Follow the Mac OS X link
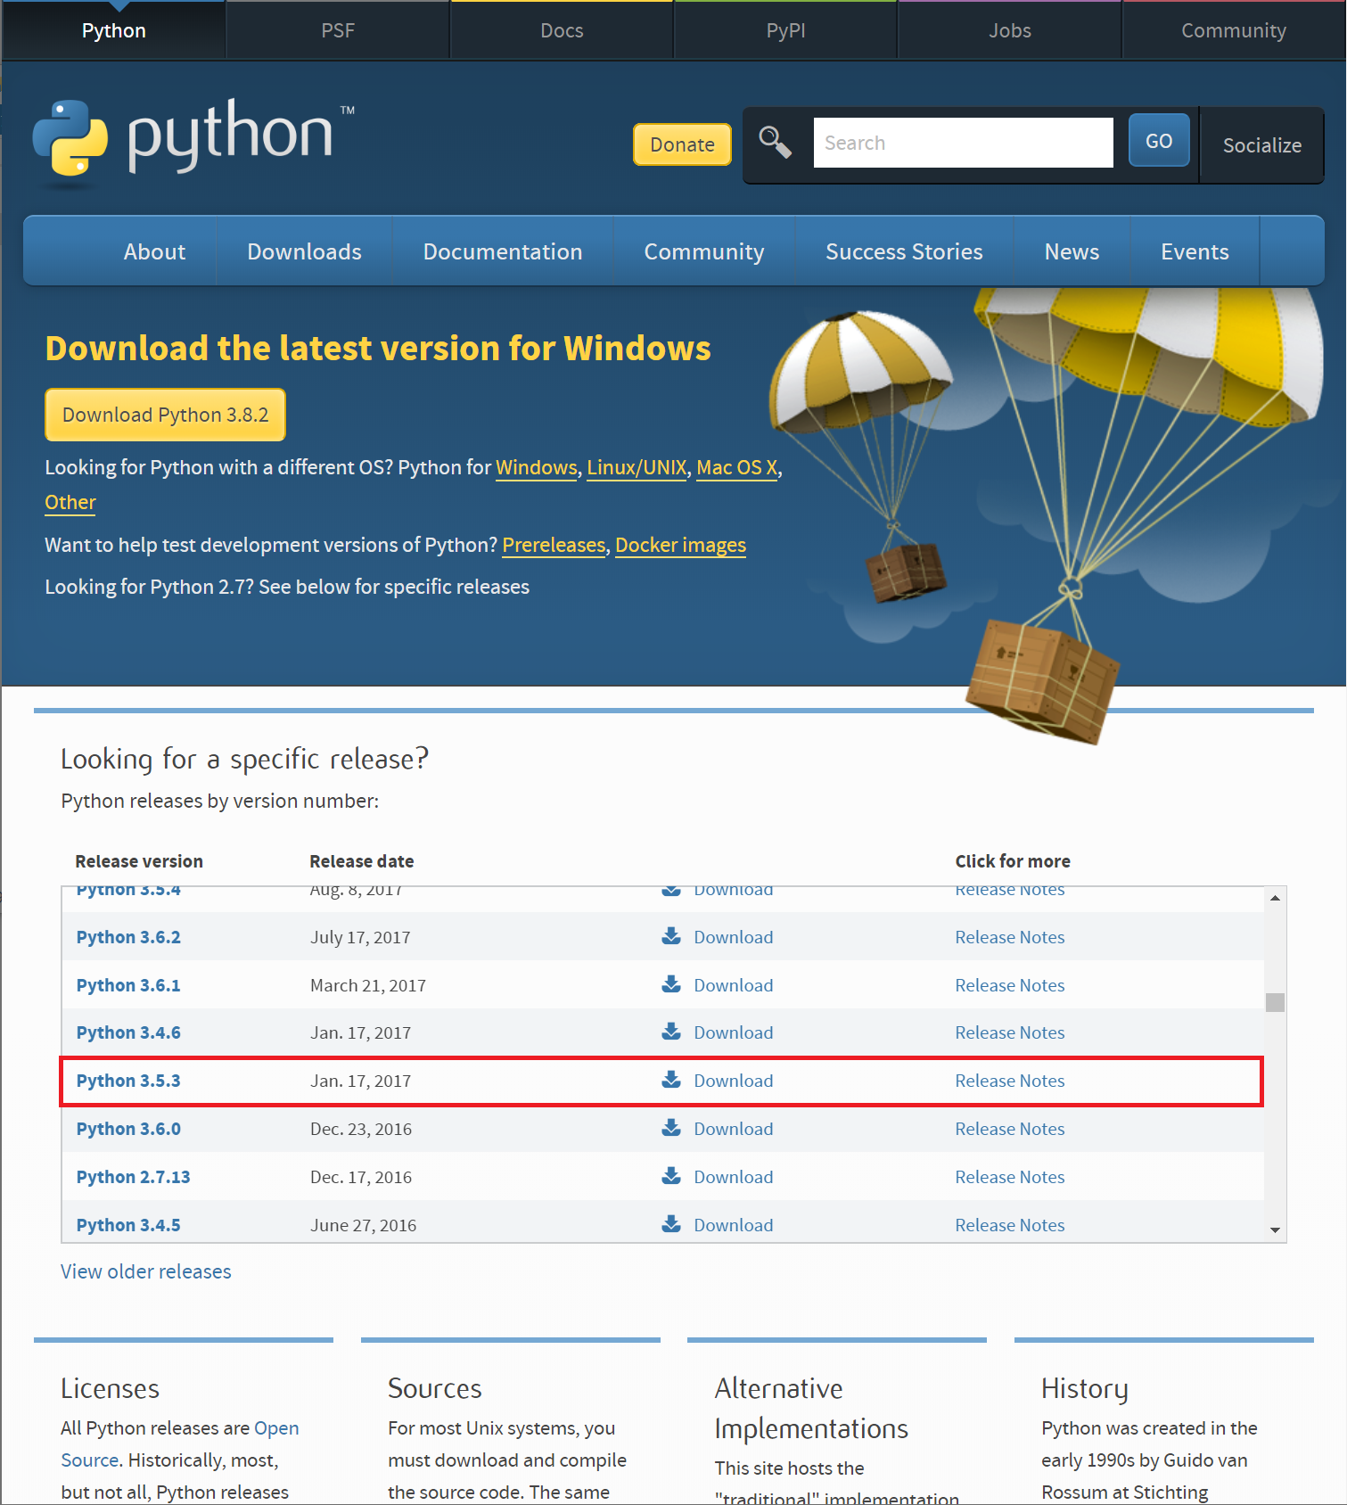1347x1505 pixels. [x=737, y=467]
